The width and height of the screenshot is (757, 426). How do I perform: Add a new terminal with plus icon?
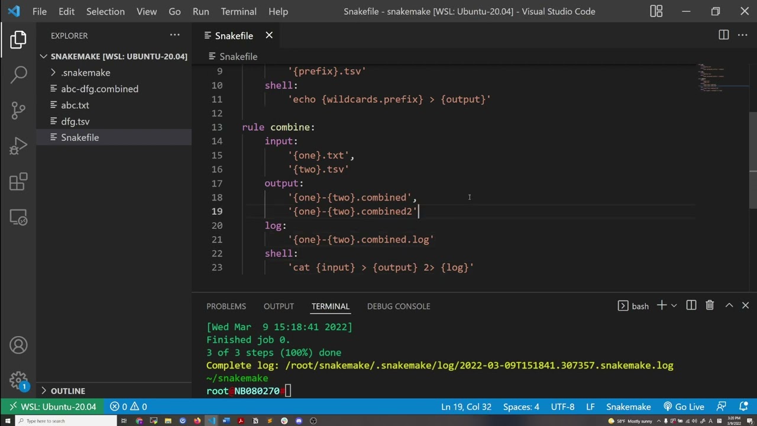[x=661, y=305]
